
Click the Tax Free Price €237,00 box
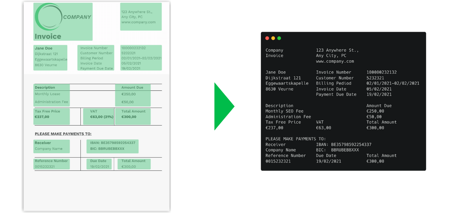coord(51,116)
